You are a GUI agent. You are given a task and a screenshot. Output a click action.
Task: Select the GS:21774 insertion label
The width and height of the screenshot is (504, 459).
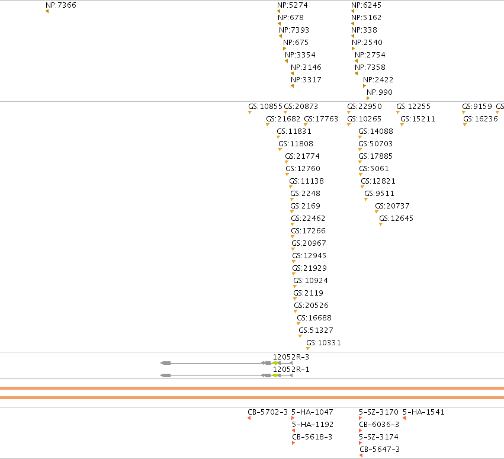tap(303, 156)
